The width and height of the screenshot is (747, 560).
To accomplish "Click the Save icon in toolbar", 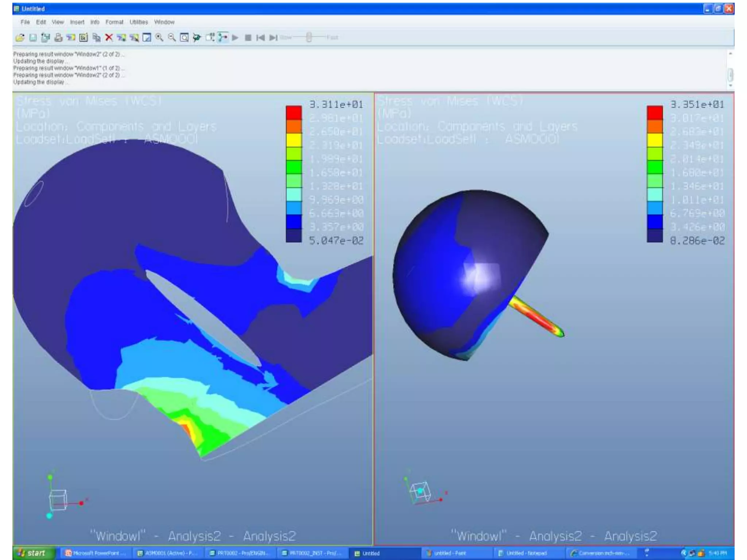I will click(33, 38).
